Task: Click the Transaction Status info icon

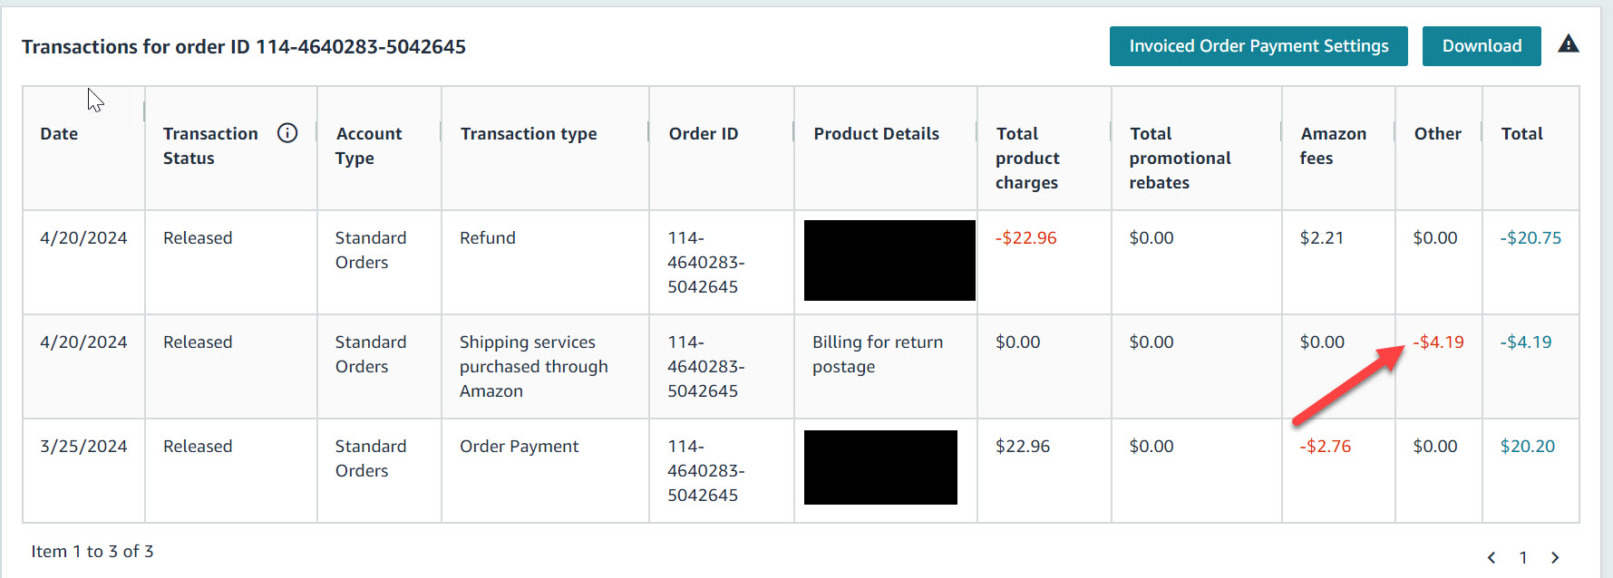Action: [x=287, y=133]
